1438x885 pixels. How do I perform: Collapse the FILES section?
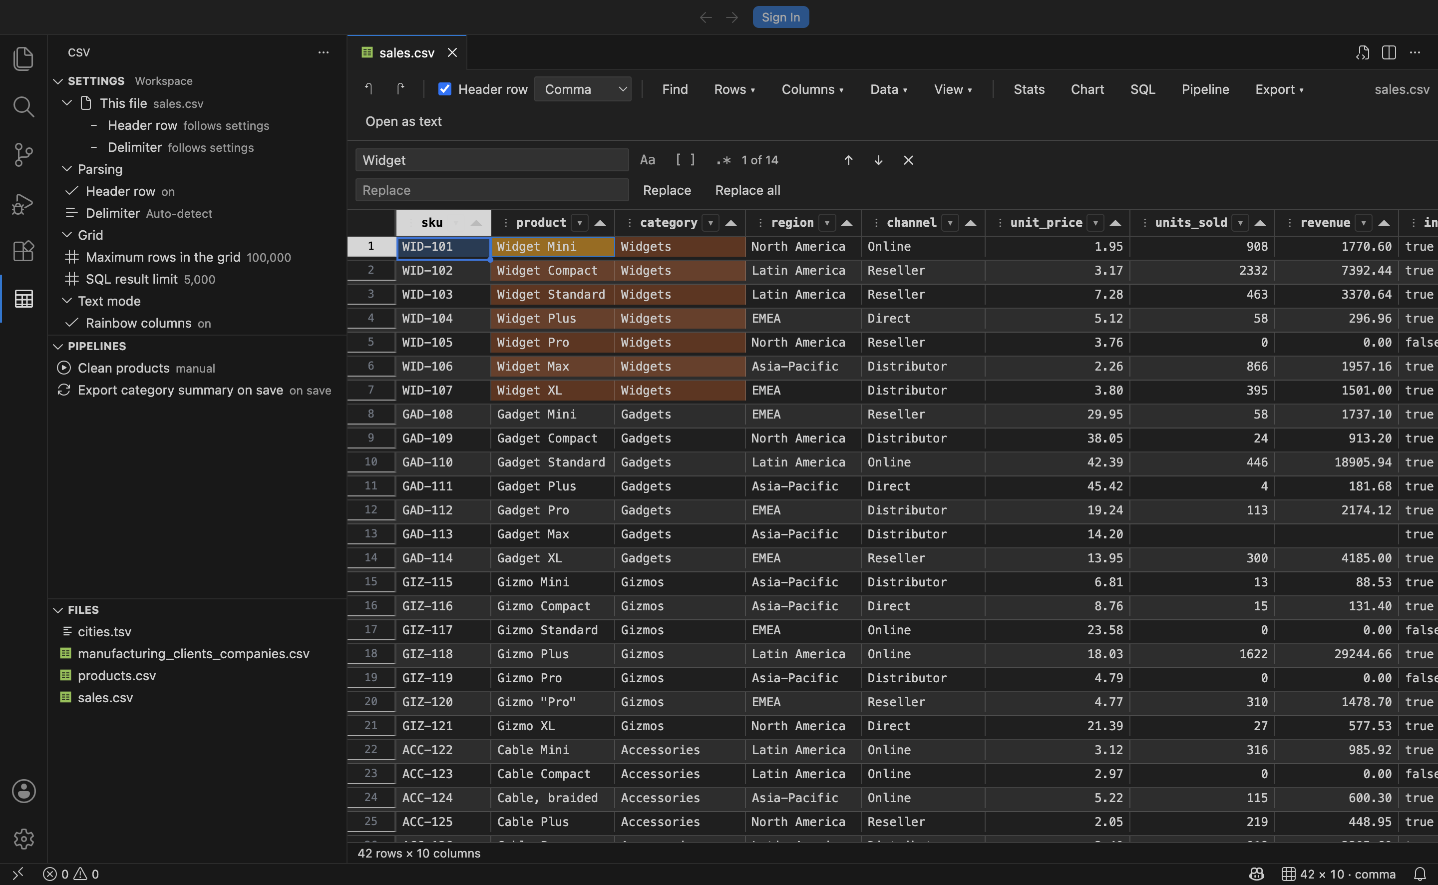[x=58, y=609]
